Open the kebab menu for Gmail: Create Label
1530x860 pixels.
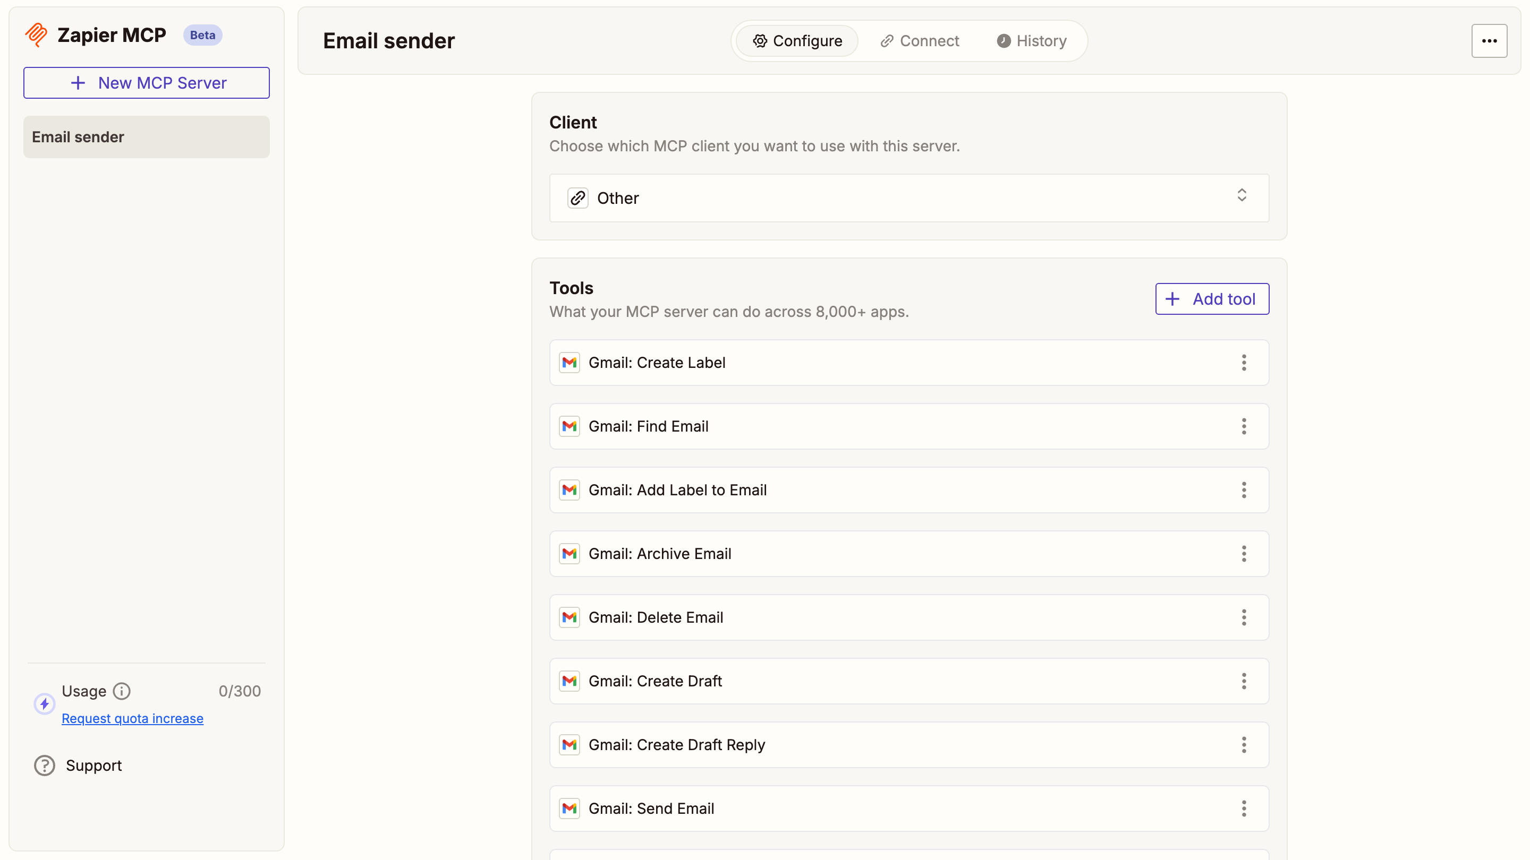point(1244,363)
